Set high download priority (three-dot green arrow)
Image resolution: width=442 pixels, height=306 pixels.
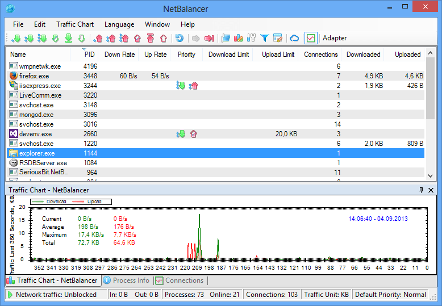pyautogui.click(x=42, y=38)
